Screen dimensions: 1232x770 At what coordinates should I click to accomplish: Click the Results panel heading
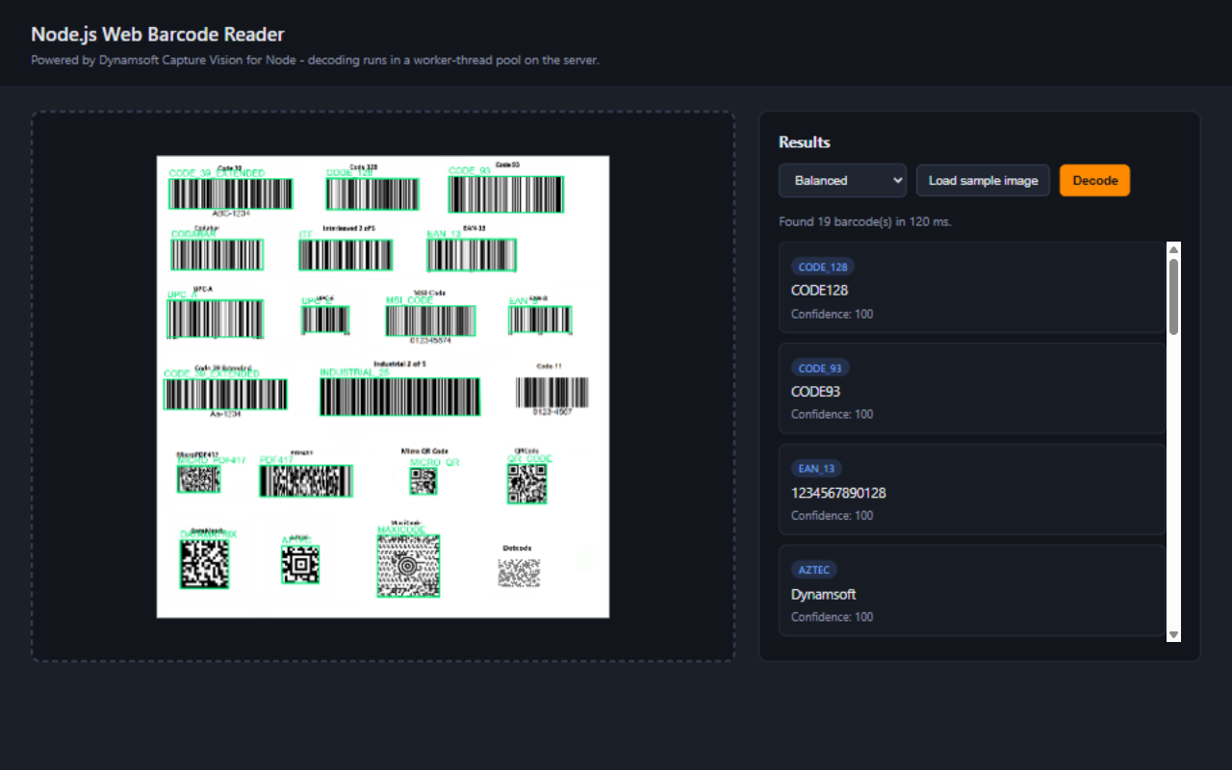[x=804, y=142]
